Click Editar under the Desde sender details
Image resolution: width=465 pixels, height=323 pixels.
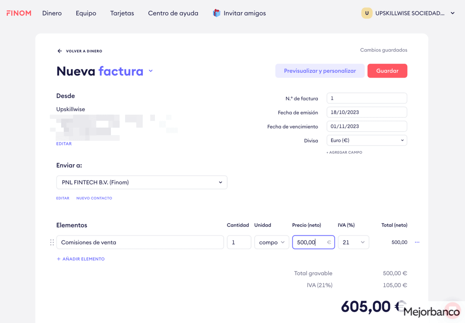point(64,144)
